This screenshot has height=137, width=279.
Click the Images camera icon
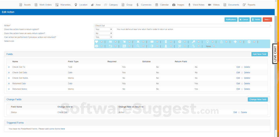click(174, 5)
